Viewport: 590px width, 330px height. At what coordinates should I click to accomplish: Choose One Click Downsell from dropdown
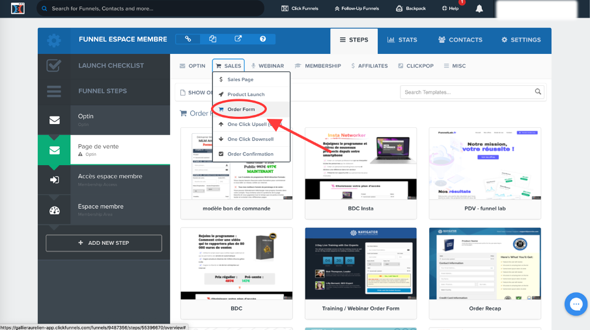(x=251, y=139)
